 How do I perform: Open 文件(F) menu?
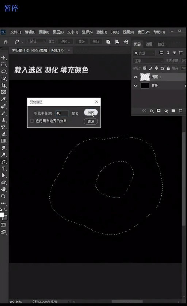point(16,32)
